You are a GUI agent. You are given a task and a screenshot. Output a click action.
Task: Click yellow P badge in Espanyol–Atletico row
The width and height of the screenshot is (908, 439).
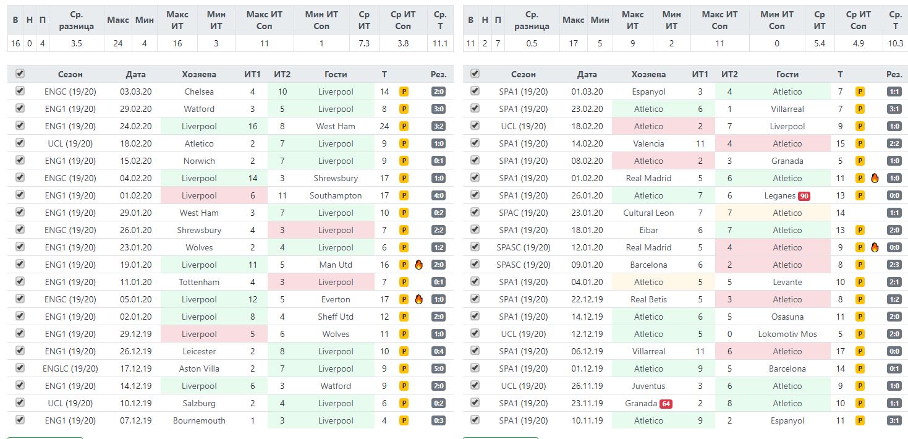859,92
